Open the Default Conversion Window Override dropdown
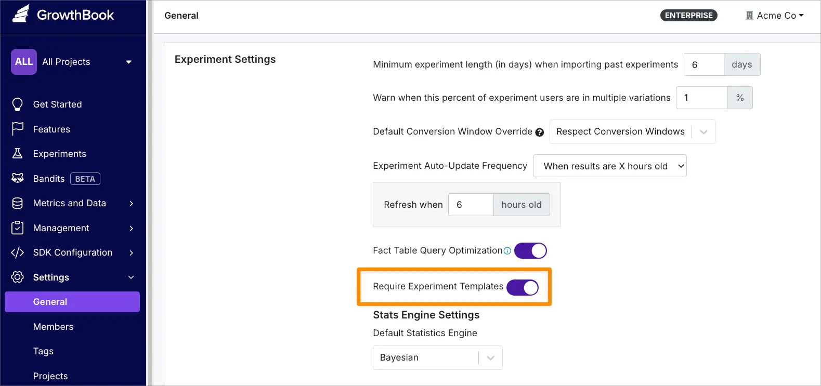821x386 pixels. tap(632, 132)
